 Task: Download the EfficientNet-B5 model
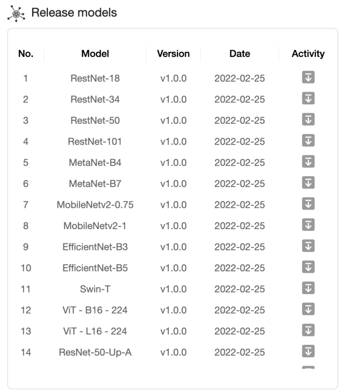[308, 267]
